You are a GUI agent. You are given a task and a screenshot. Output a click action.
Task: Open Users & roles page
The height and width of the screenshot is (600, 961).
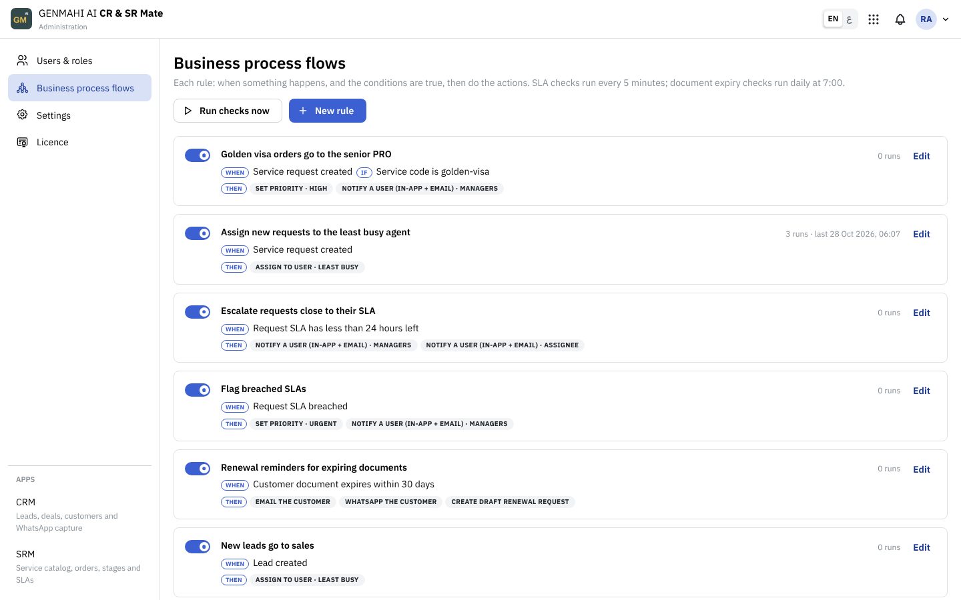tap(79, 61)
